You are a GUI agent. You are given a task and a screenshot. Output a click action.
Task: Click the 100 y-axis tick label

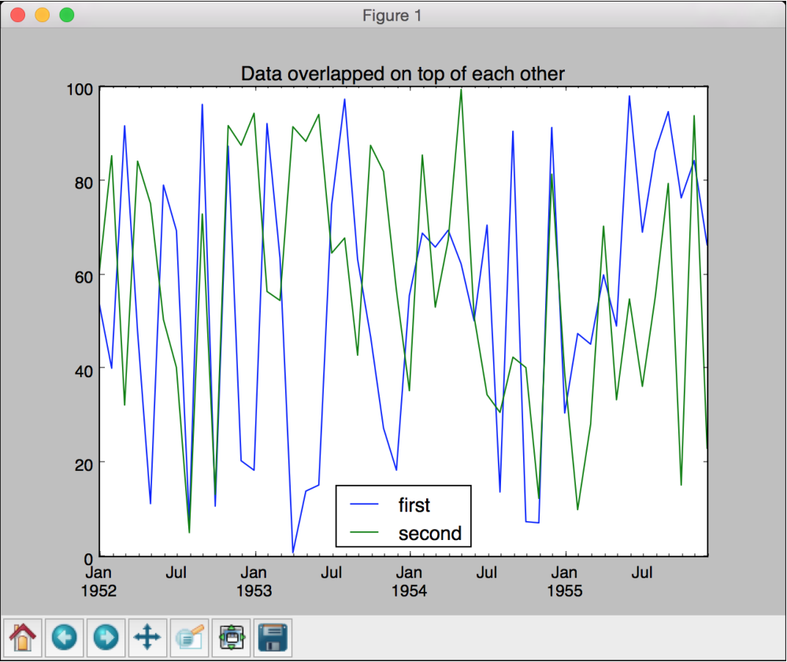coord(81,88)
